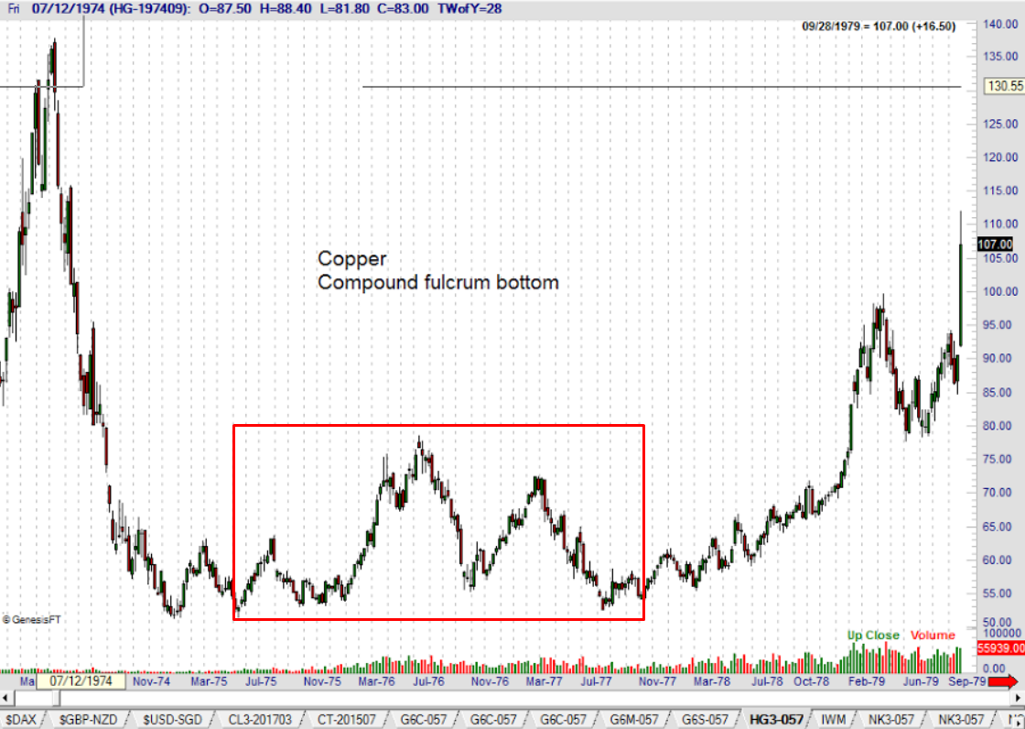1025x729 pixels.
Task: Click the 'Compound fulcrum bottom' annotation
Action: pyautogui.click(x=438, y=283)
